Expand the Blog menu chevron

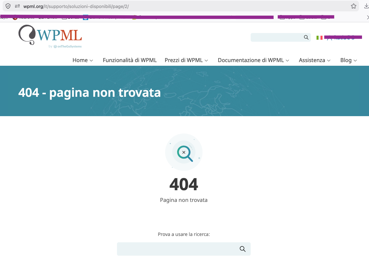355,61
